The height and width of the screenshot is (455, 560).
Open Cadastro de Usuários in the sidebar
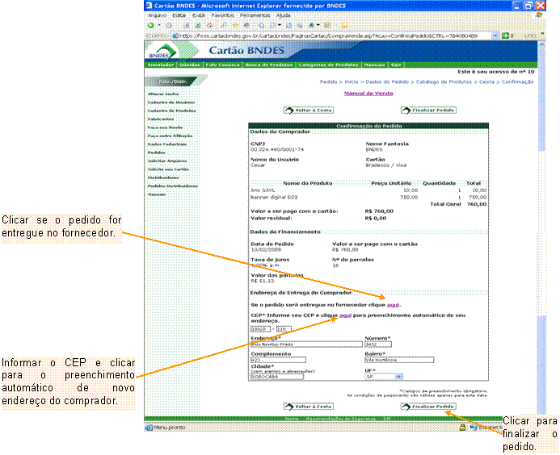(x=171, y=102)
